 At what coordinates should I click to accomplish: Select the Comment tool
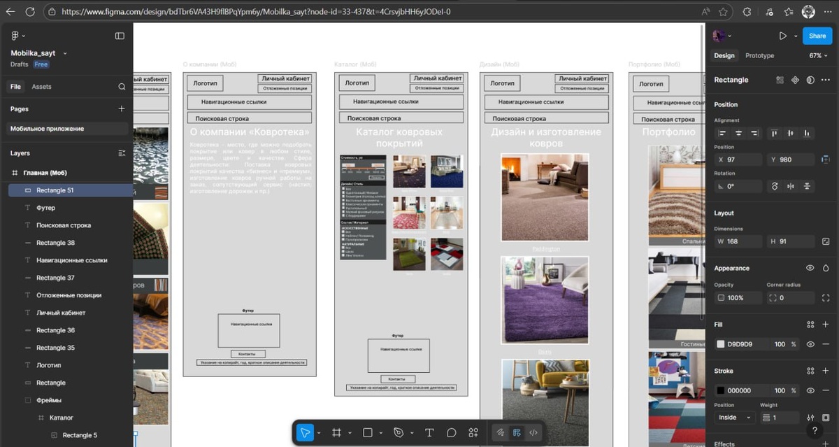pos(452,432)
